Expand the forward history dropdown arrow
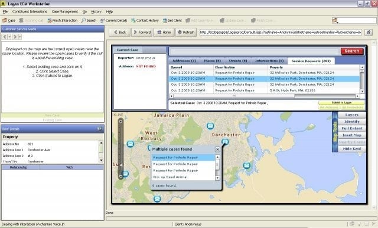This screenshot has width=378, height=228. tap(19, 37)
